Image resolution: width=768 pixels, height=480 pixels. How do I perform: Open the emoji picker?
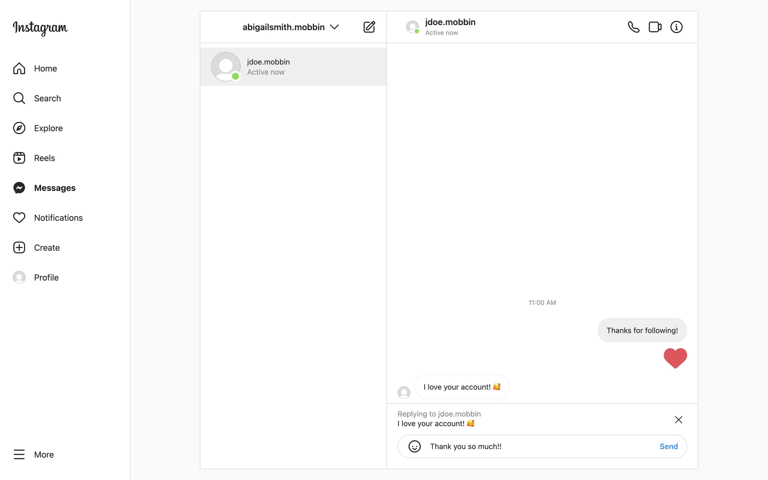coord(414,446)
